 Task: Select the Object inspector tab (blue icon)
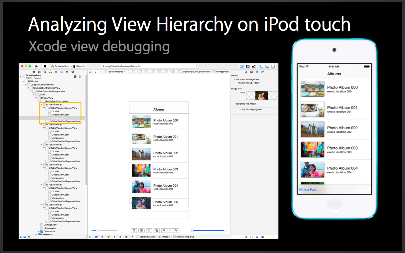(257, 72)
